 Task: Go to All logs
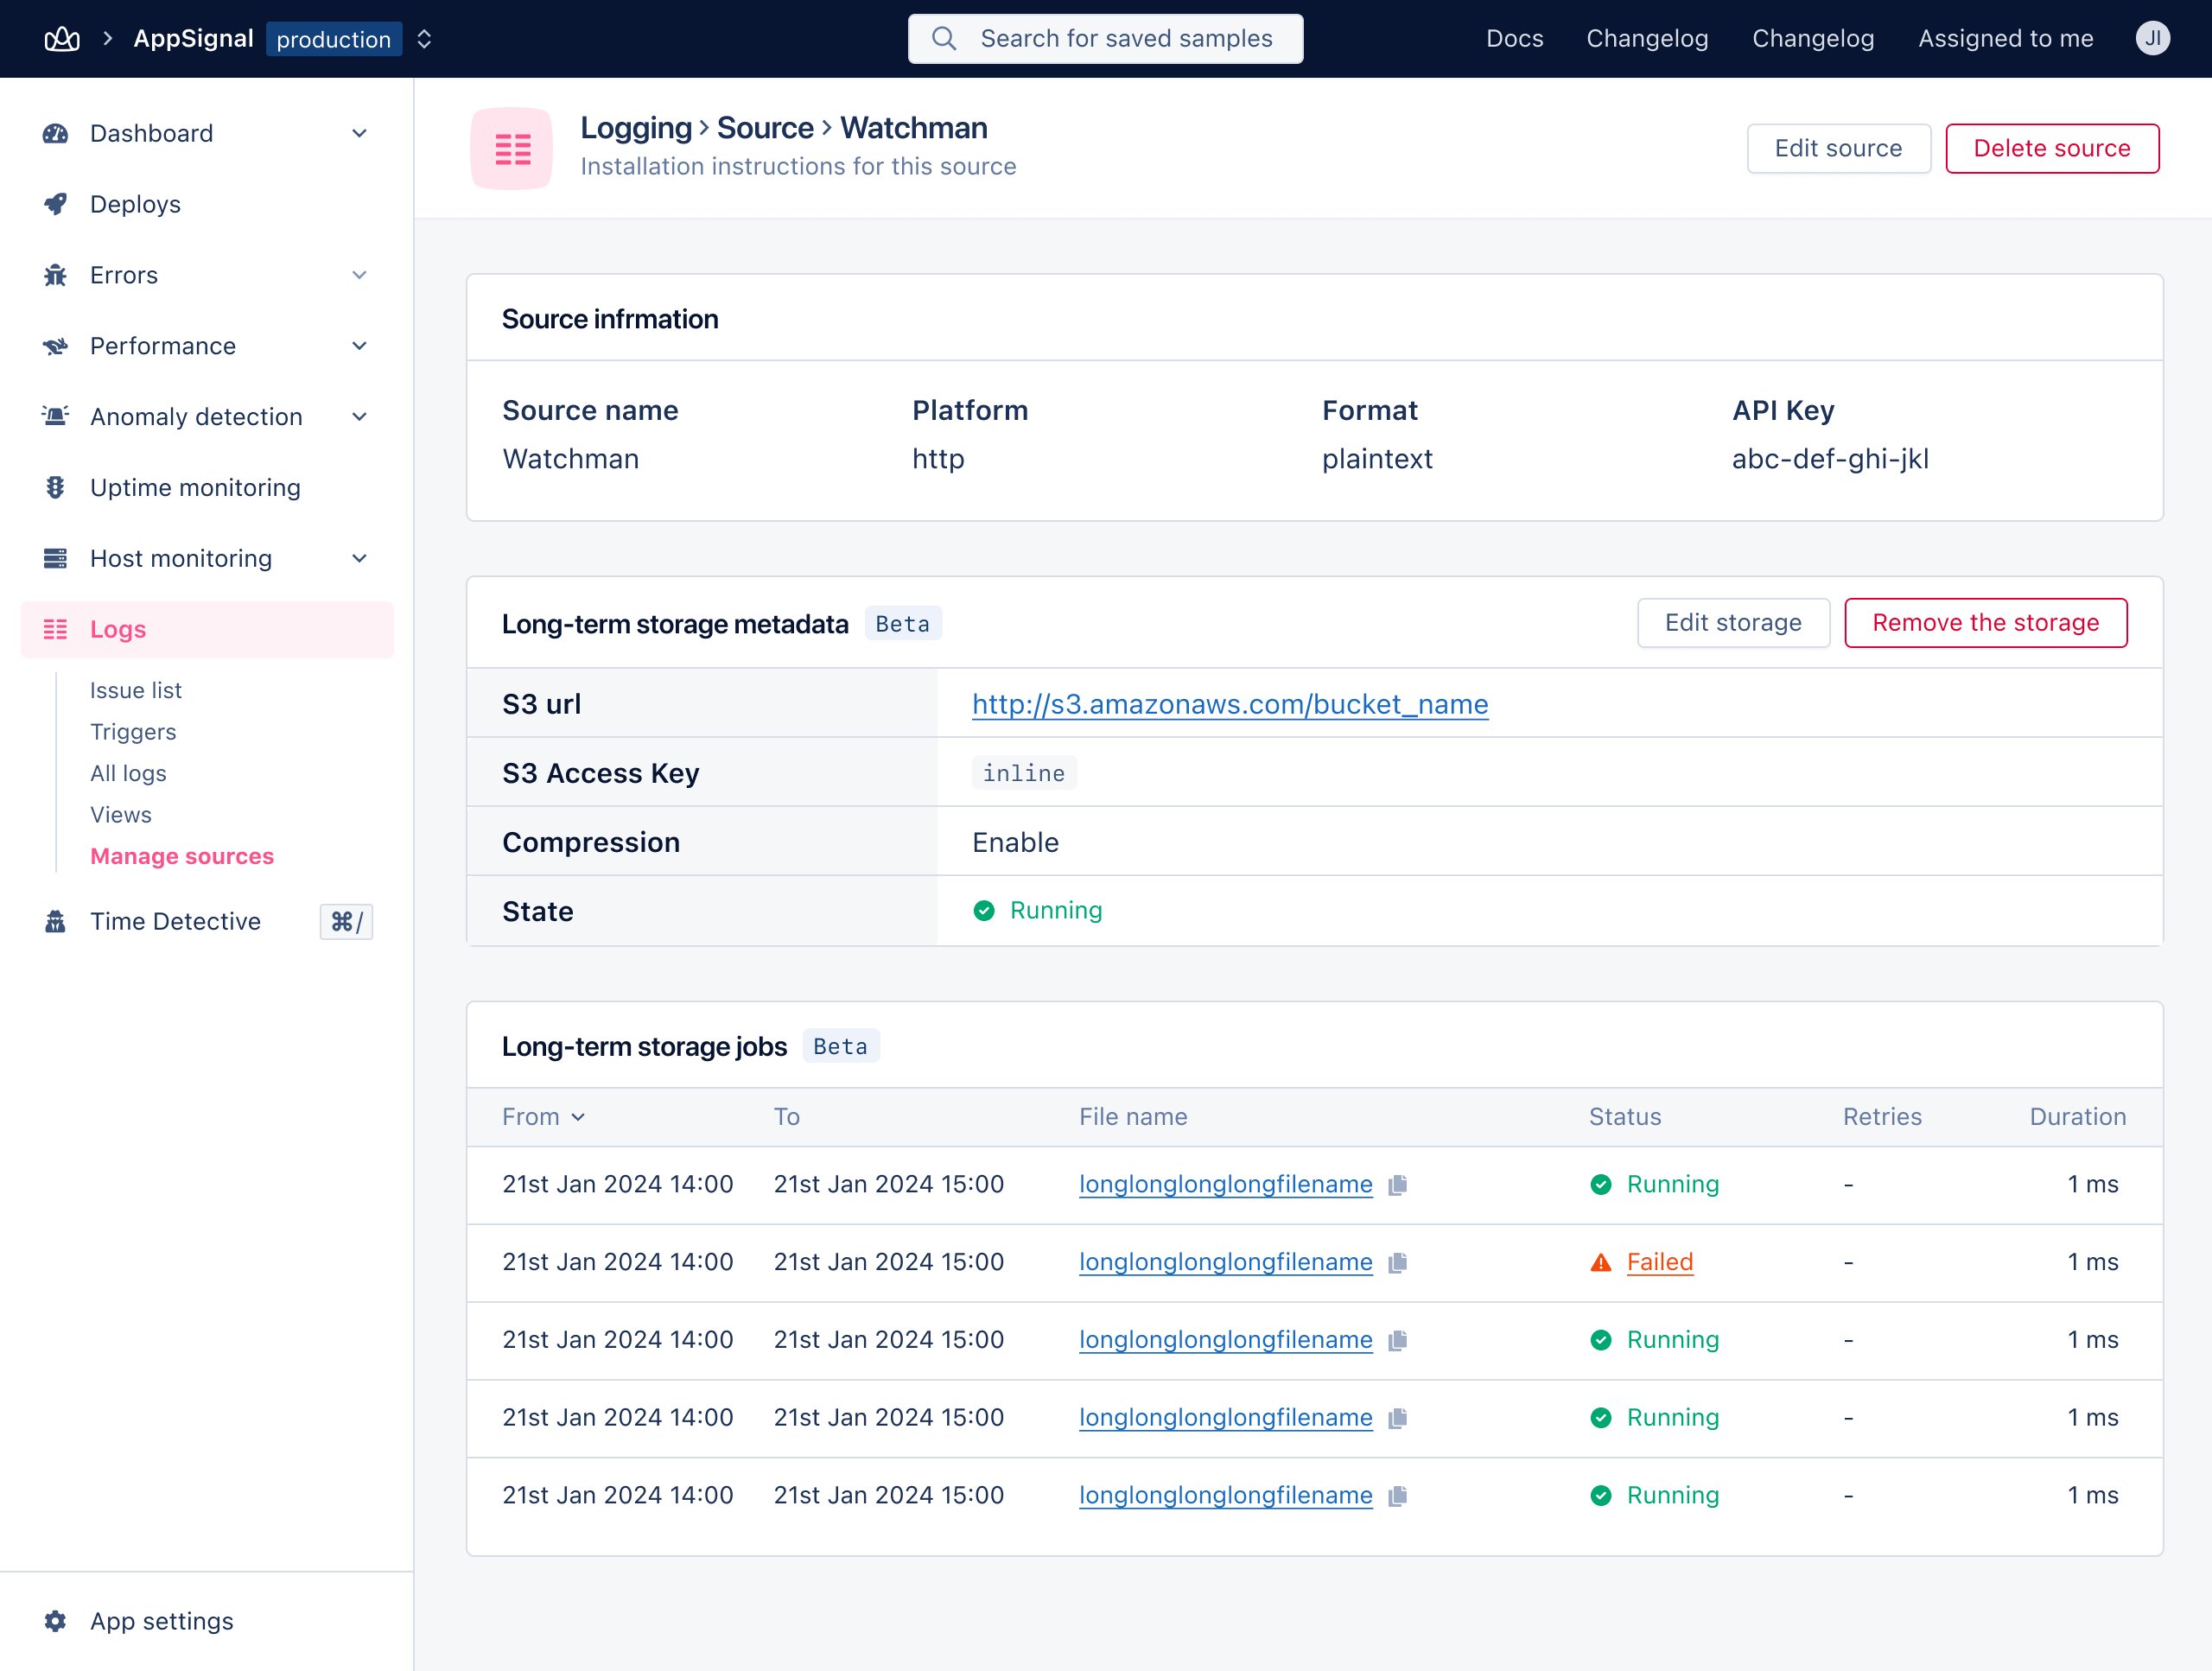[128, 773]
